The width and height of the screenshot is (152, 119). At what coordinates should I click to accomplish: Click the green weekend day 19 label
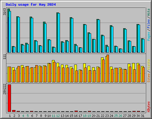point(89,116)
